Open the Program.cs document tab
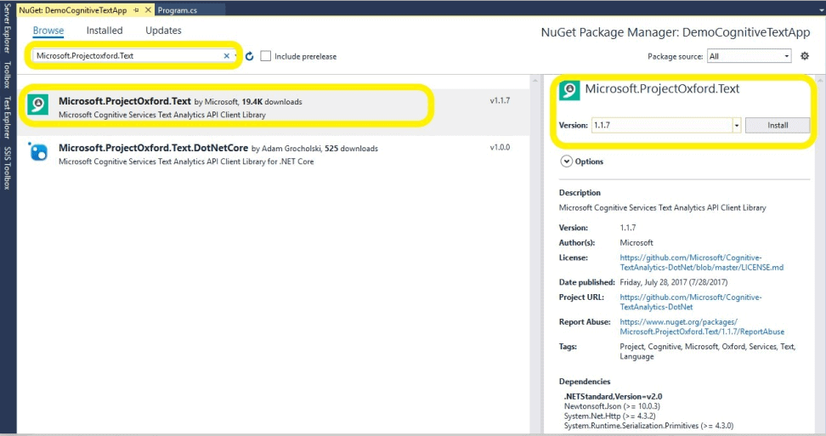 (177, 10)
